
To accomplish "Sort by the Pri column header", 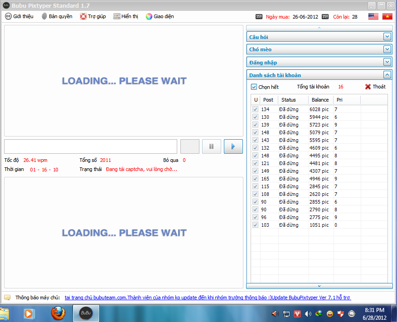I will tap(347, 100).
